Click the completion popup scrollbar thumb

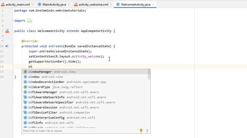(x=149, y=74)
